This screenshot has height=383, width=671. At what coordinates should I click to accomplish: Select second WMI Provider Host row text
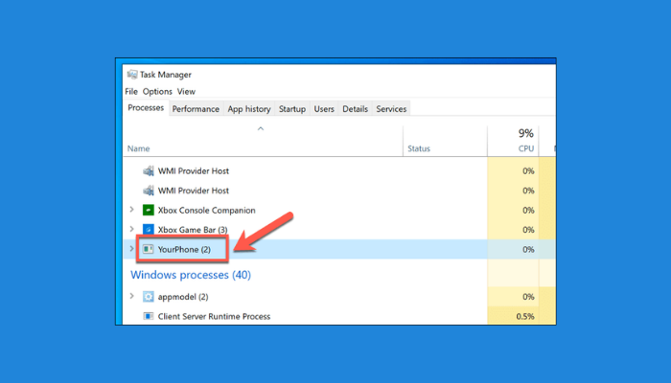tap(194, 191)
